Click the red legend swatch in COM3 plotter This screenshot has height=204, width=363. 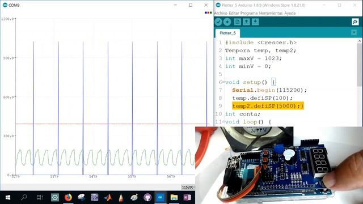(x=208, y=12)
